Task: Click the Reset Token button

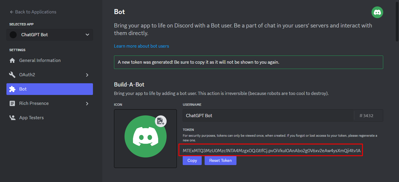Action: pyautogui.click(x=220, y=160)
